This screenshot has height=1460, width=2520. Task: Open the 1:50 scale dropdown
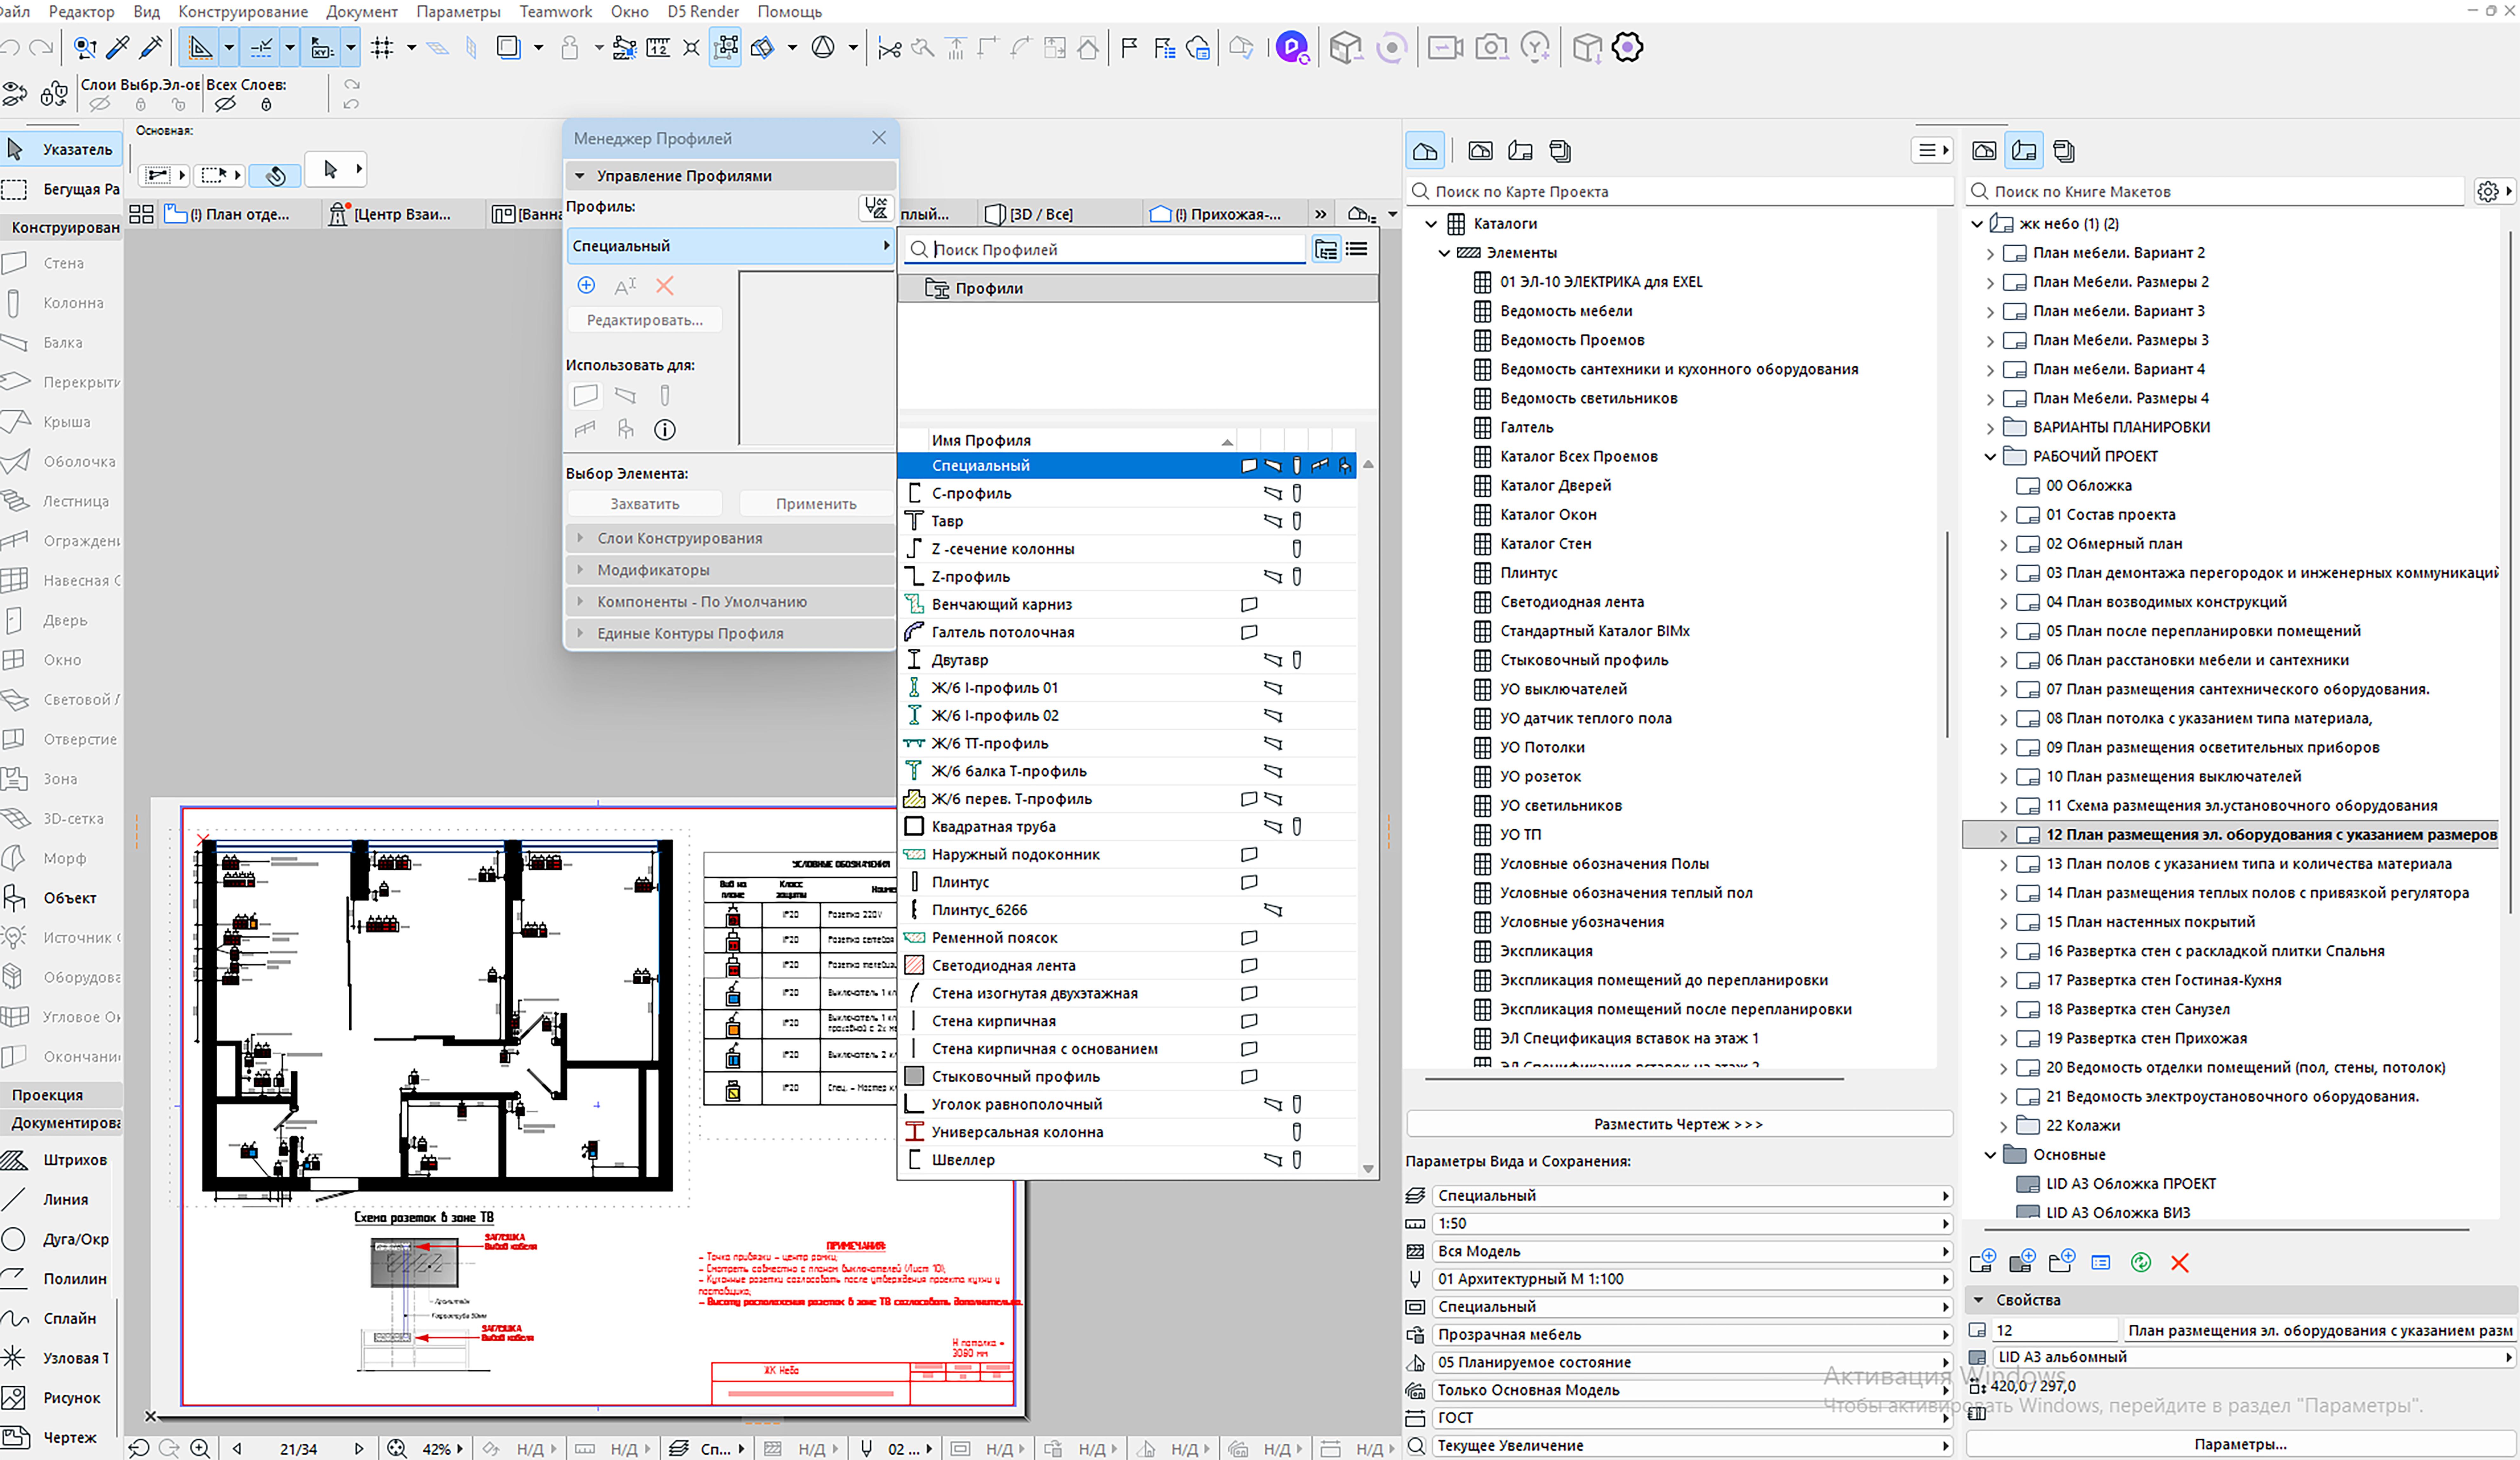[1692, 1224]
